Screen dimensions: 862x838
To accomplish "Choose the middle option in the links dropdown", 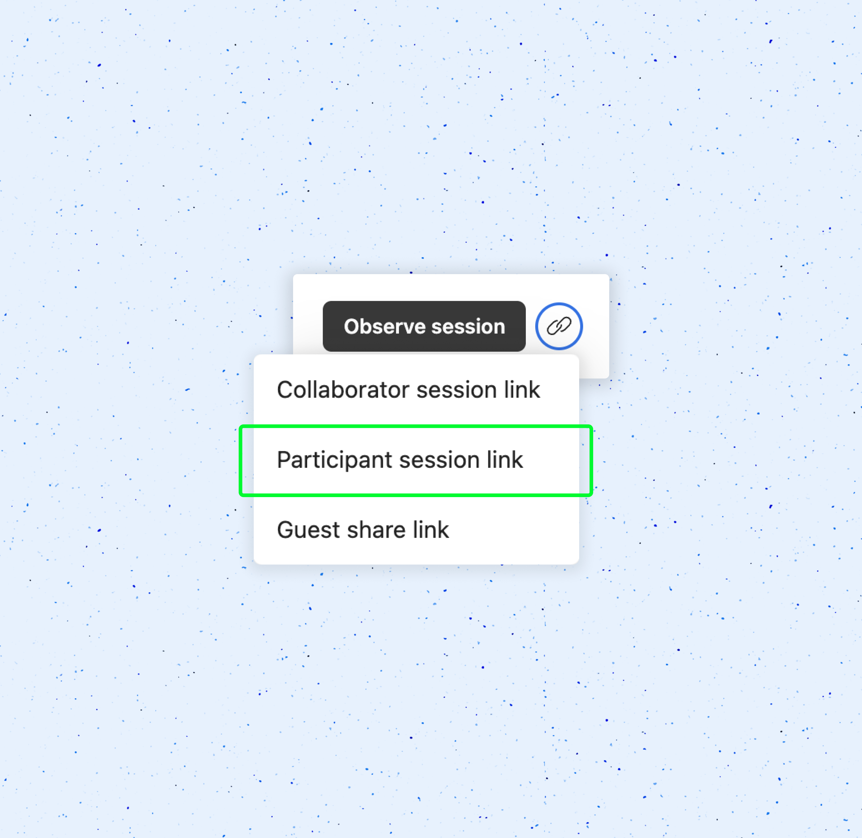I will tap(416, 460).
